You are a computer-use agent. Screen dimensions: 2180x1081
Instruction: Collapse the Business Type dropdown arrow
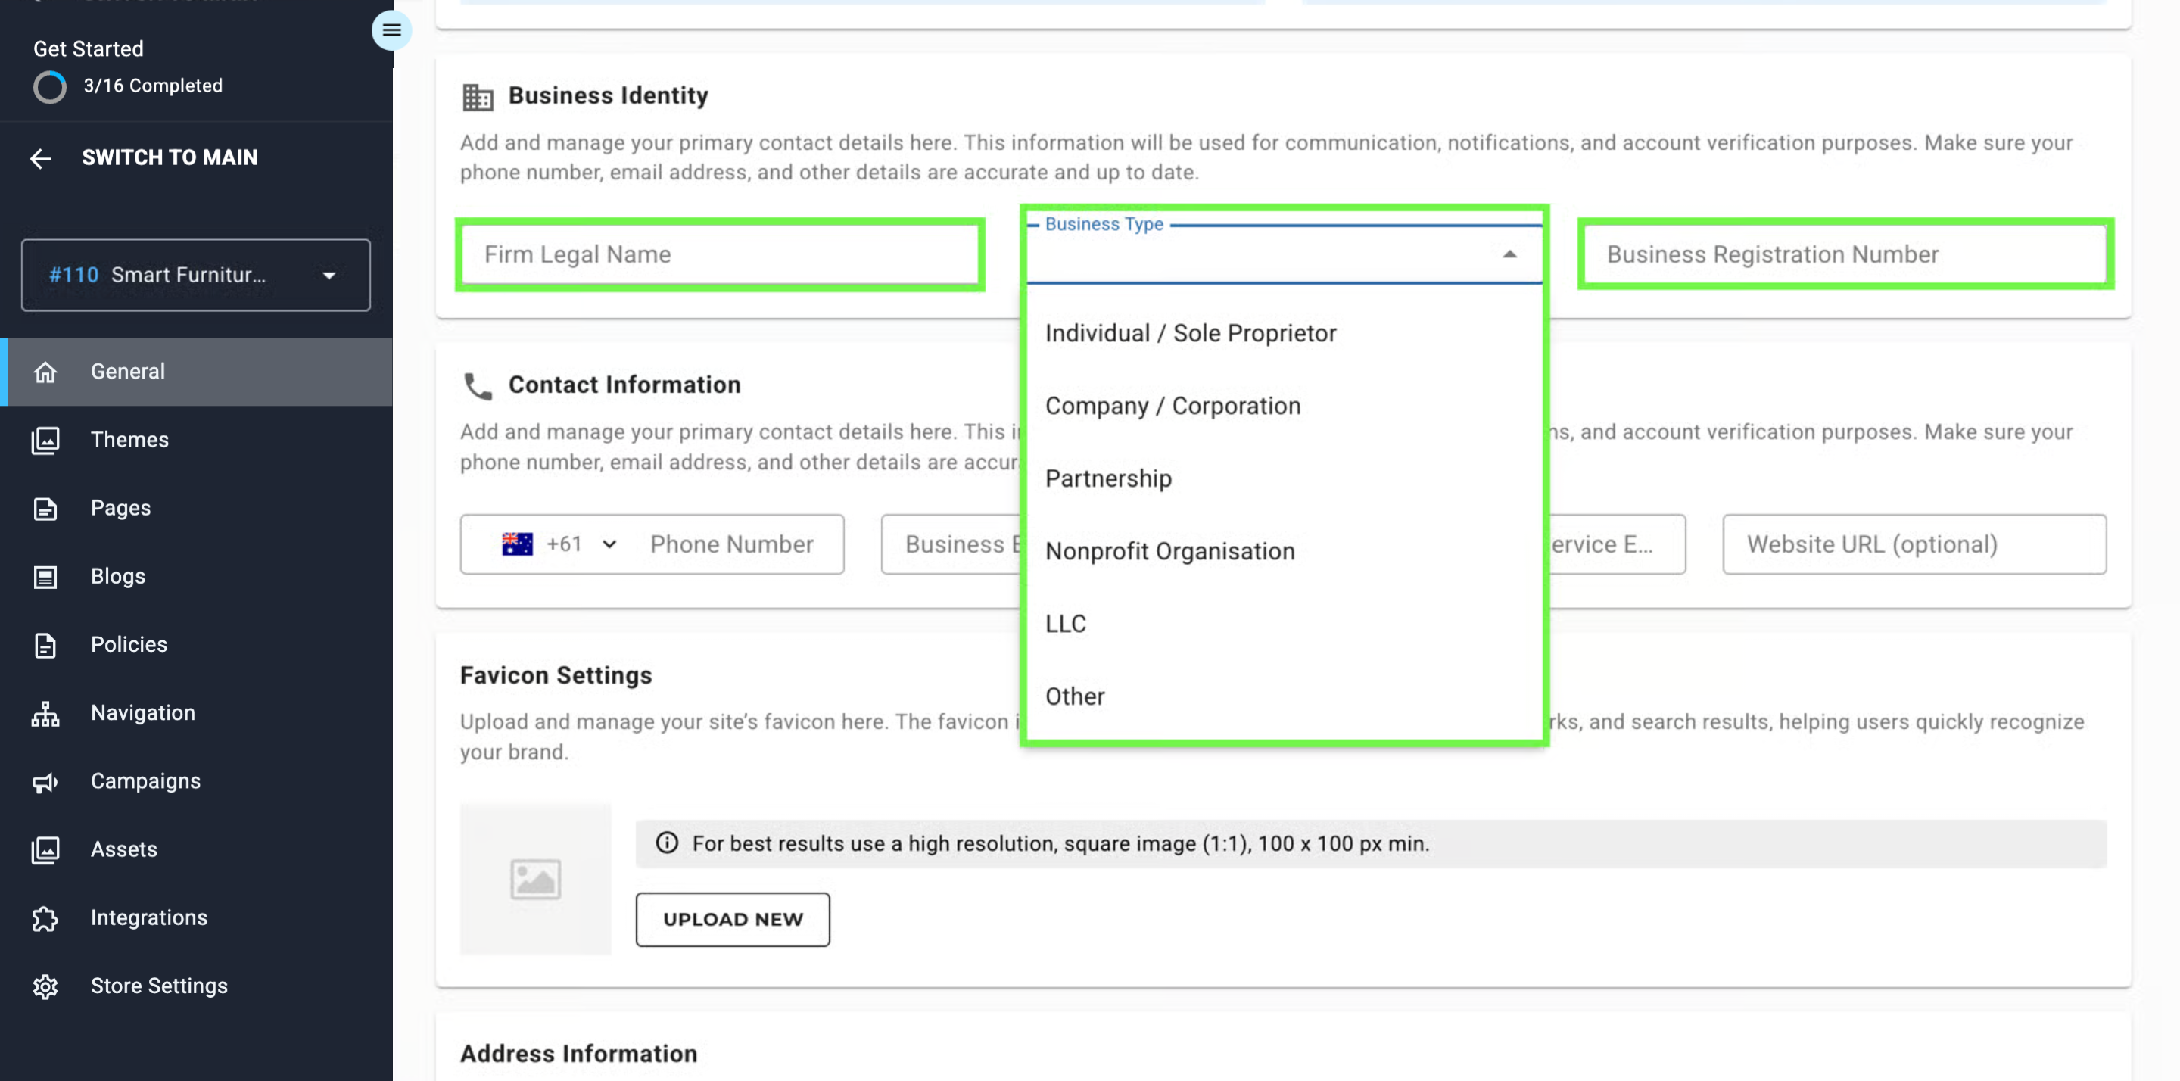pos(1509,254)
